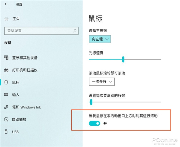180x147 pixels.
Task: Click the 蓝牙和其他设备 icon
Action: (x=7, y=58)
